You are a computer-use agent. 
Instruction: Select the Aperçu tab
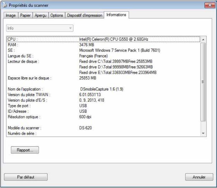(40, 15)
